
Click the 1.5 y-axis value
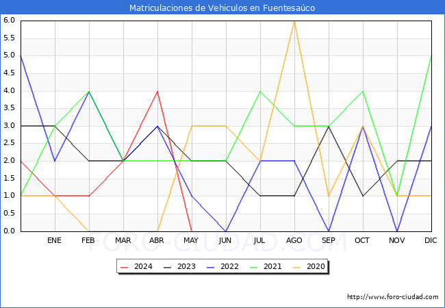[9, 178]
